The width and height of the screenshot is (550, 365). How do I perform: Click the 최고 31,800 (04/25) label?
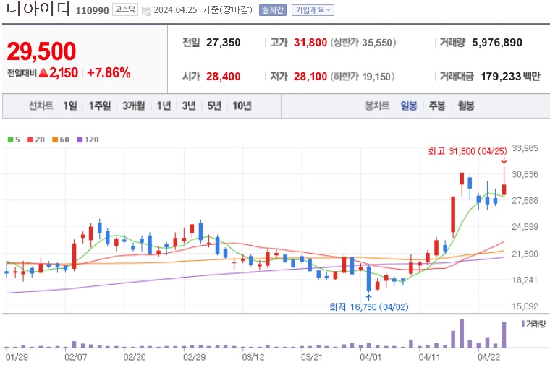pos(467,151)
